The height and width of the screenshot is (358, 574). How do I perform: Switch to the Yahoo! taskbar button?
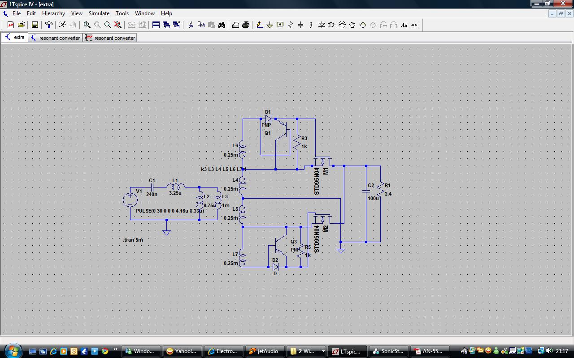(182, 351)
